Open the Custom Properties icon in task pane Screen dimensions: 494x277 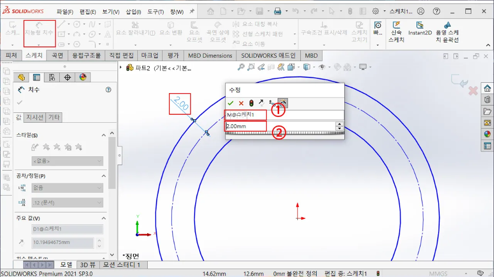tap(488, 146)
